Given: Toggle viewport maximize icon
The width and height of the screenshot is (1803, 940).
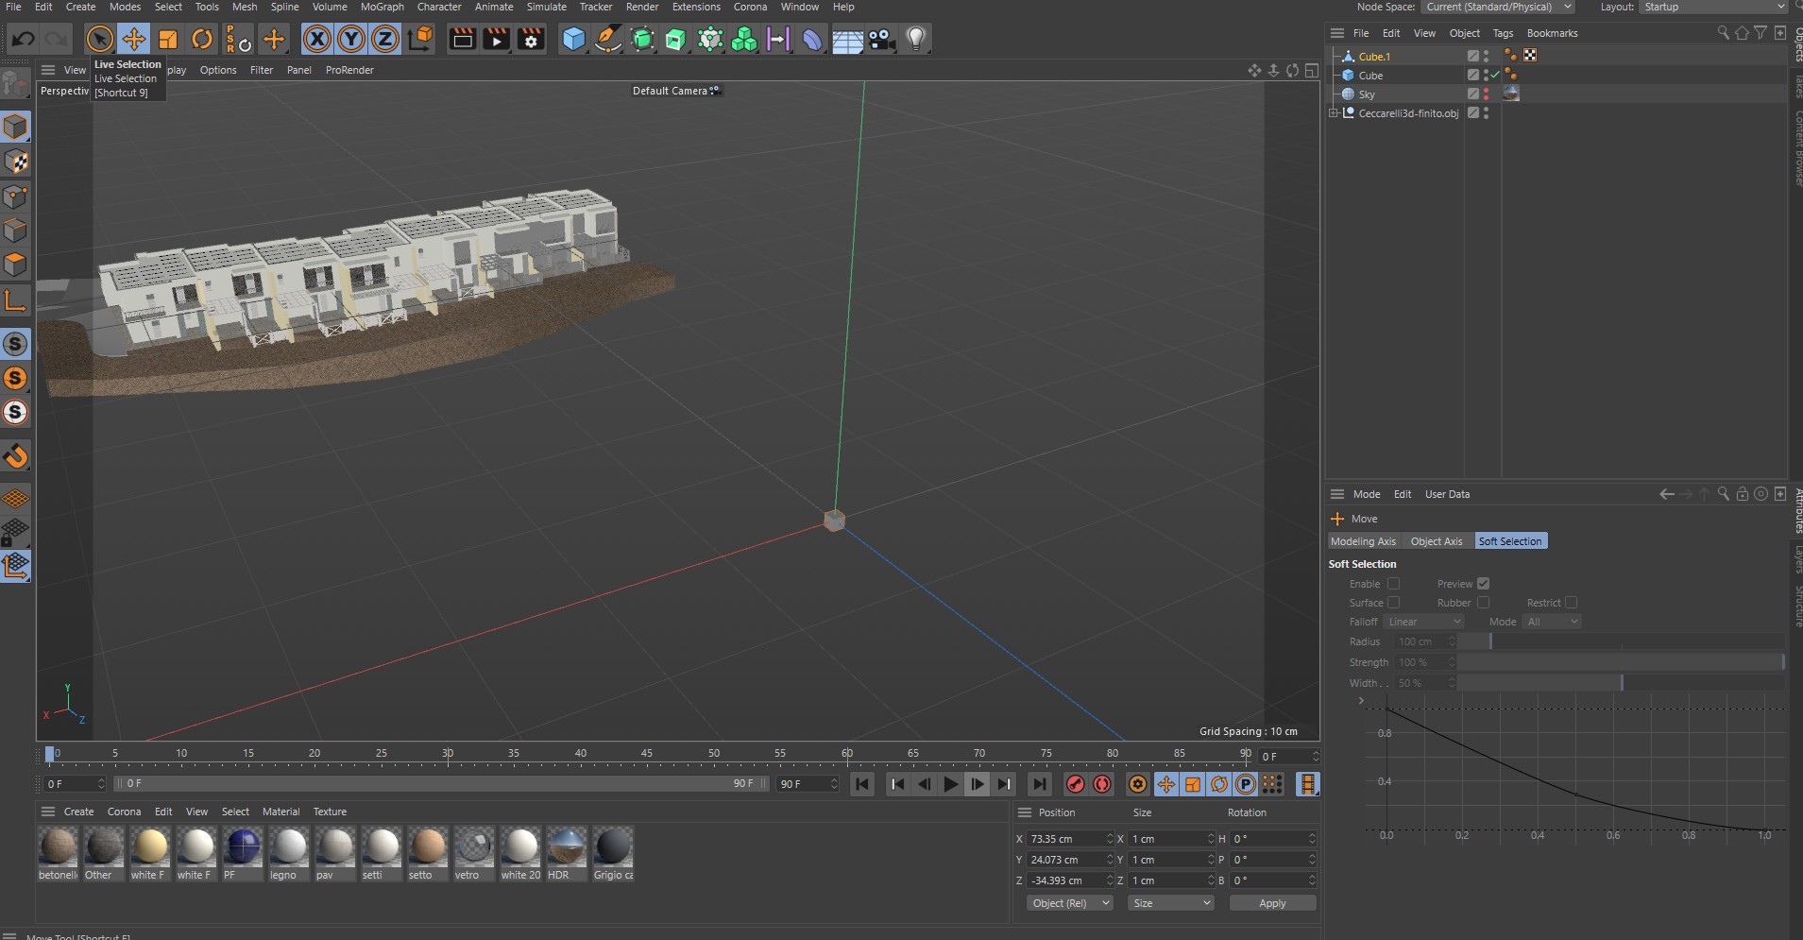Looking at the screenshot, I should pos(1312,70).
